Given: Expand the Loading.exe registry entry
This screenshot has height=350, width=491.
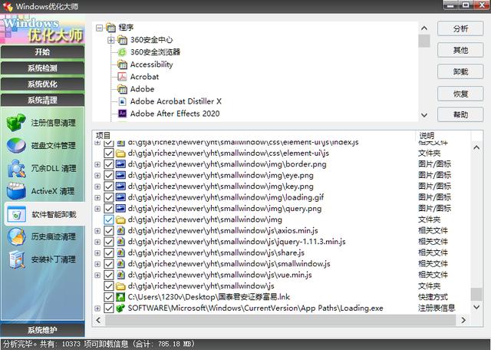Looking at the screenshot, I should (97, 309).
